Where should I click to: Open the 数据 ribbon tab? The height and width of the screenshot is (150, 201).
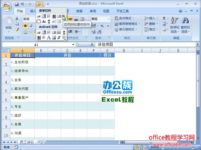(79, 11)
